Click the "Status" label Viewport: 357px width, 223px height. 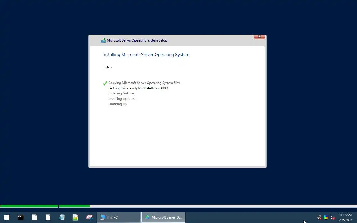107,67
